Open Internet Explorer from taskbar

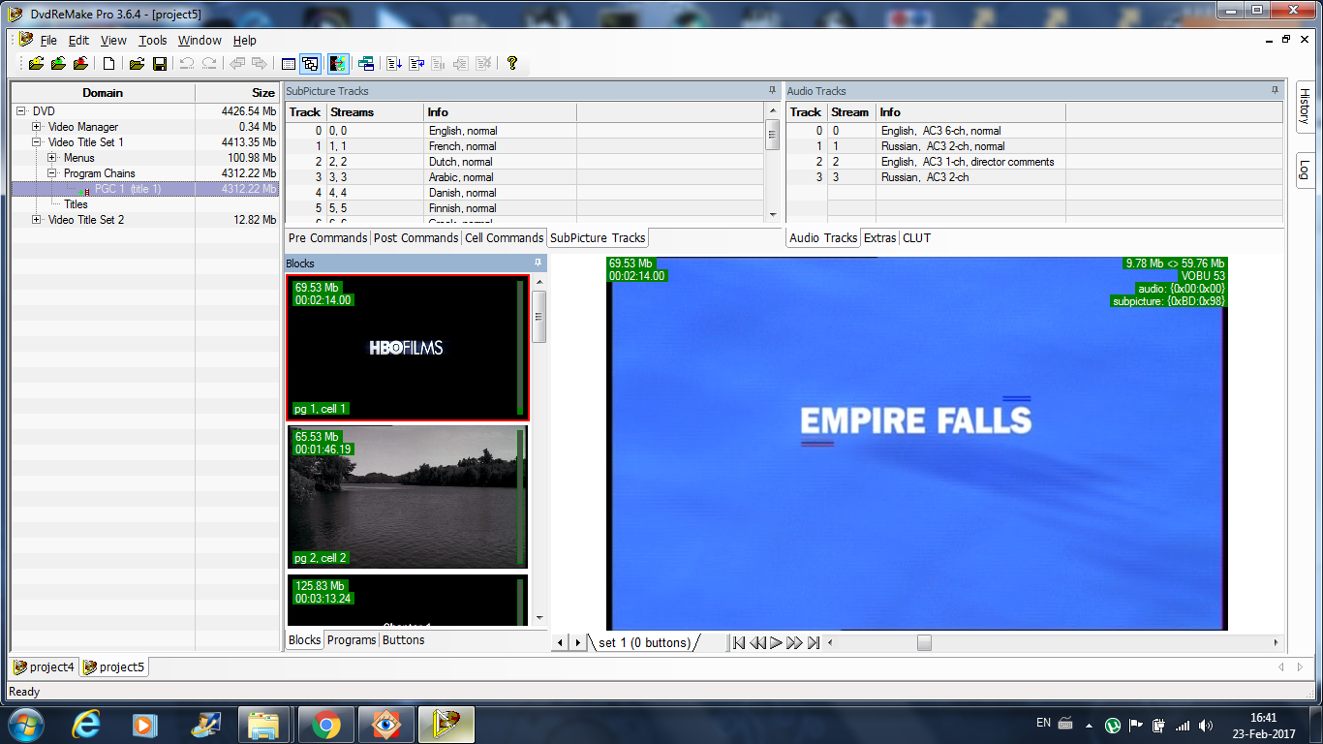point(87,724)
